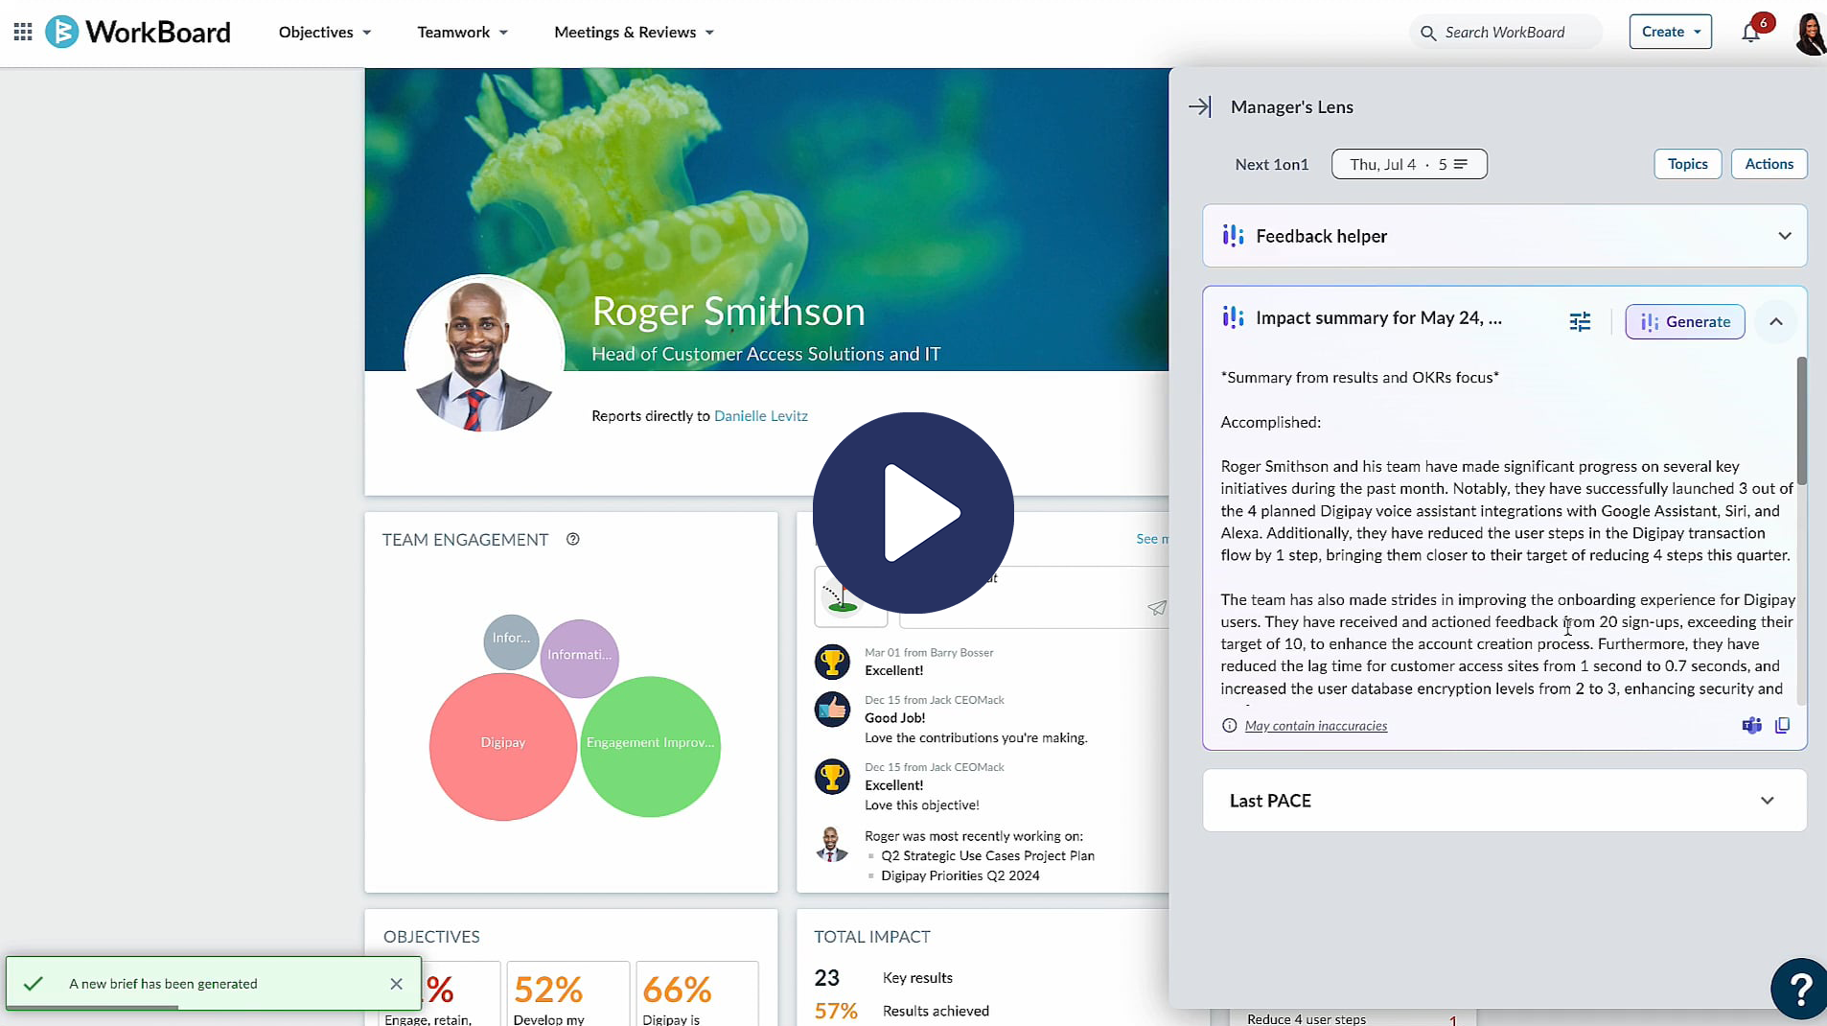Click the search magnifier icon
The width and height of the screenshot is (1827, 1026).
click(1427, 33)
